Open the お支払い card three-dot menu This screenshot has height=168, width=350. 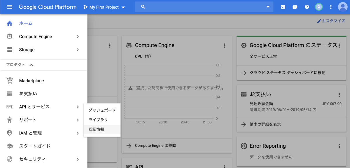339,94
